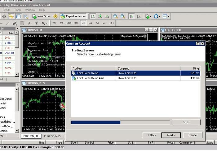Image resolution: width=217 pixels, height=153 pixels.
Task: Select the Crosshair tool in toolbar
Action: tap(4, 16)
